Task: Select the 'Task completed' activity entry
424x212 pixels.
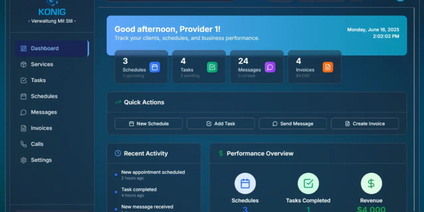Action: click(139, 190)
